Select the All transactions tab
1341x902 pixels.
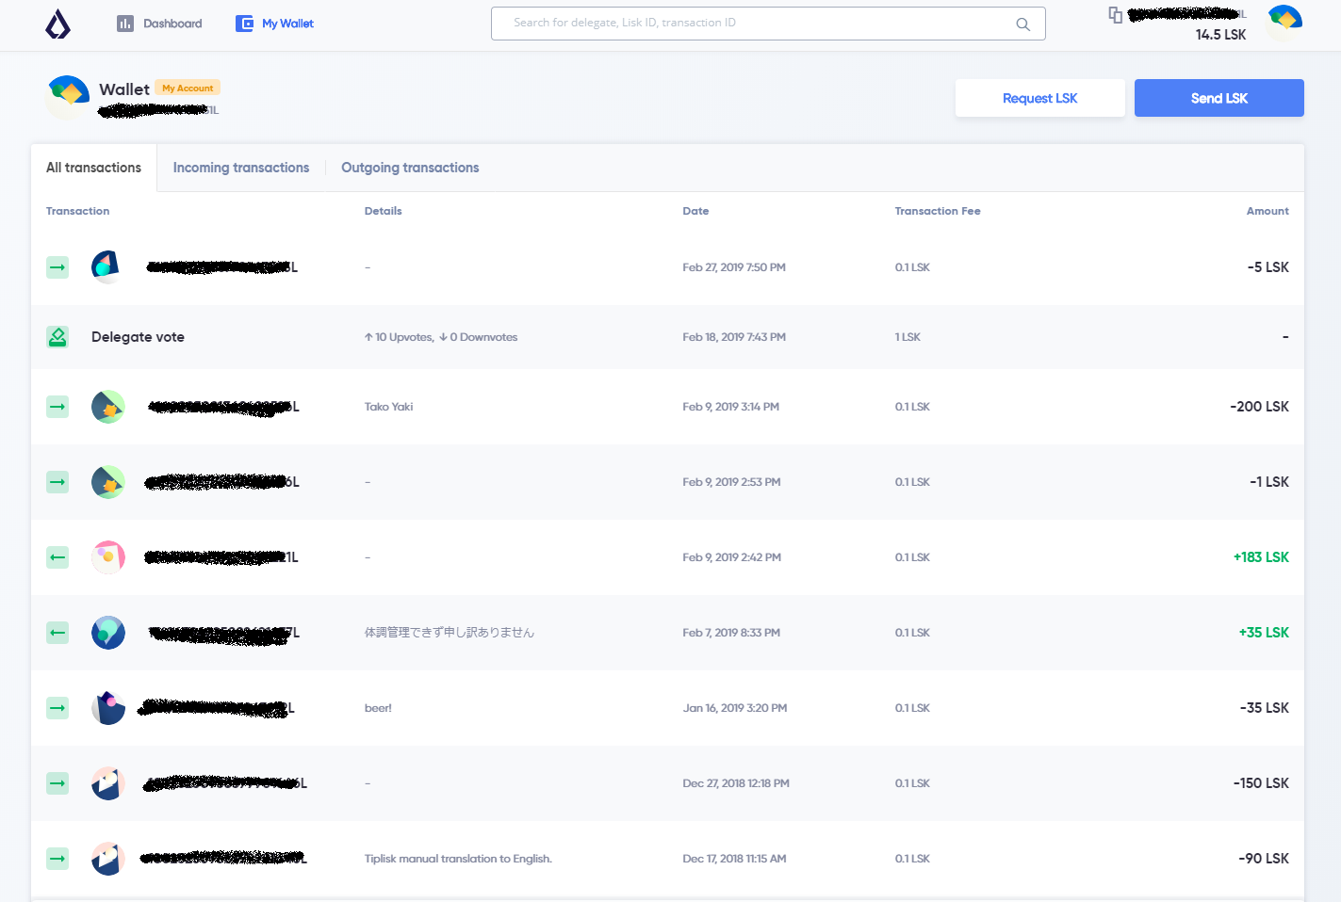(93, 168)
